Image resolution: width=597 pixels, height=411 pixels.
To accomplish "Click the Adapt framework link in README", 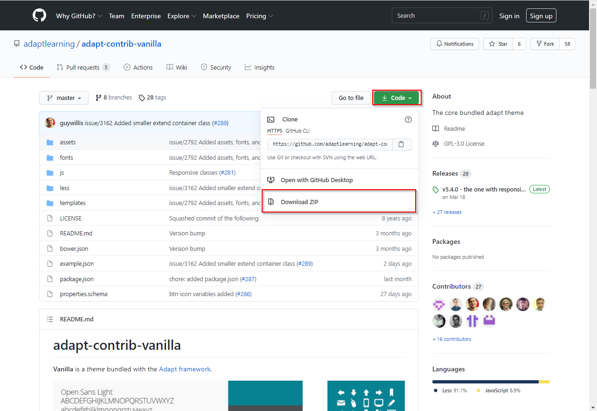I will (x=185, y=369).
